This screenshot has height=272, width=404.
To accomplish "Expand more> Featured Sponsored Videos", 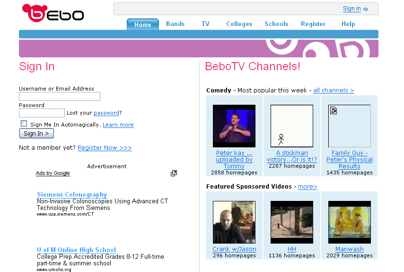I will pyautogui.click(x=307, y=187).
